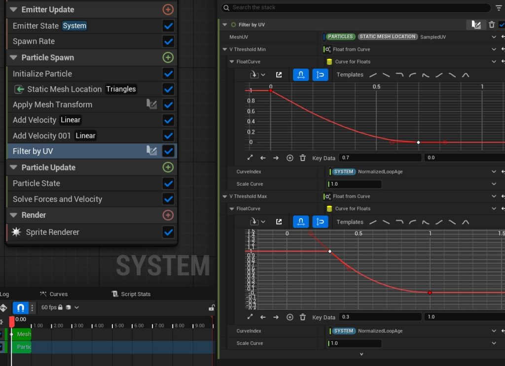Click the Search the stack input field
This screenshot has height=366, width=505.
(x=355, y=7)
